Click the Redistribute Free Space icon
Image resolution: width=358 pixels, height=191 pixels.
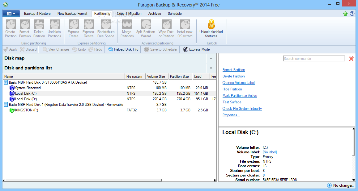pos(106,25)
